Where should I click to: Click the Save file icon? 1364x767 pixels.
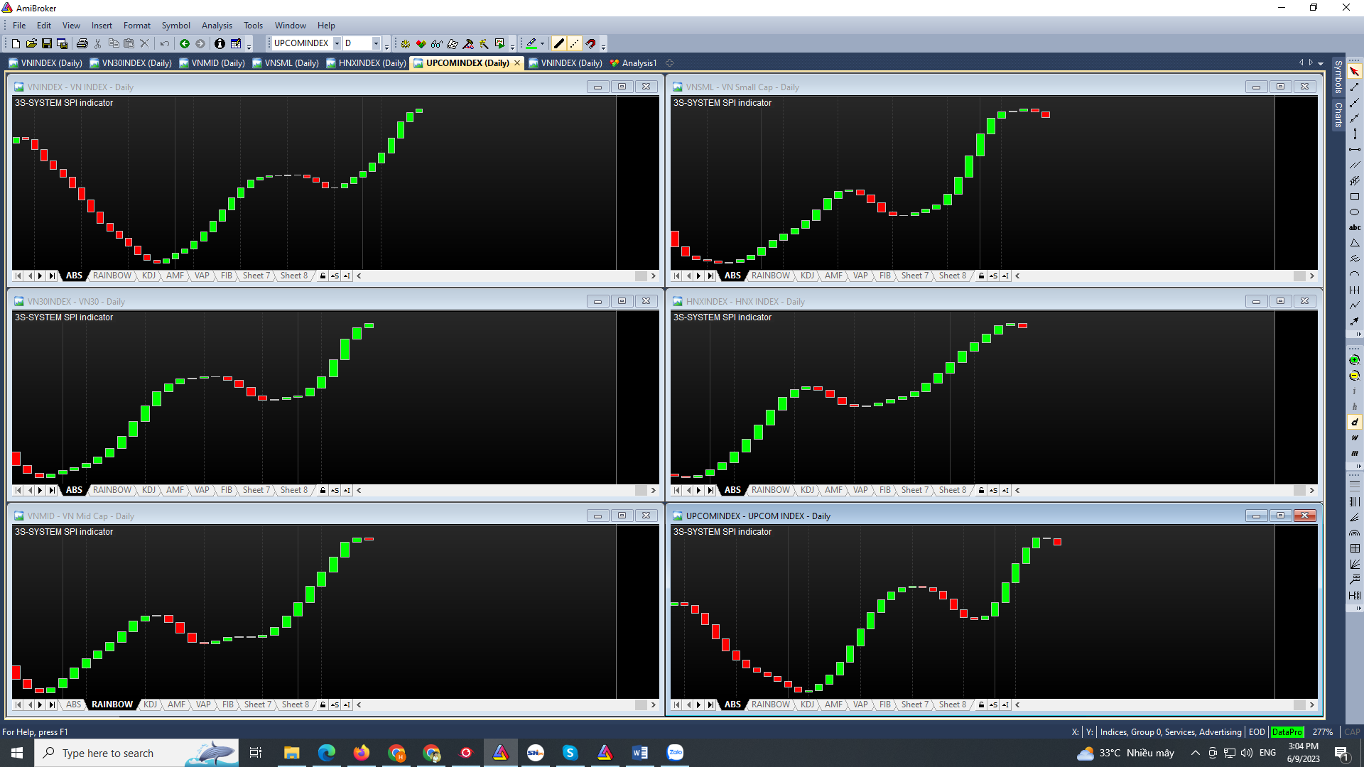click(x=47, y=44)
